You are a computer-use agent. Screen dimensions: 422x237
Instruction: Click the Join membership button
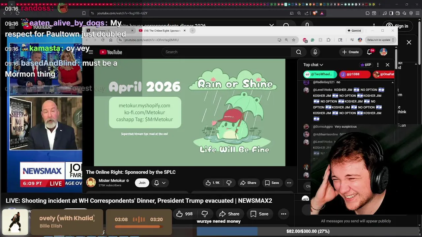pos(142,183)
